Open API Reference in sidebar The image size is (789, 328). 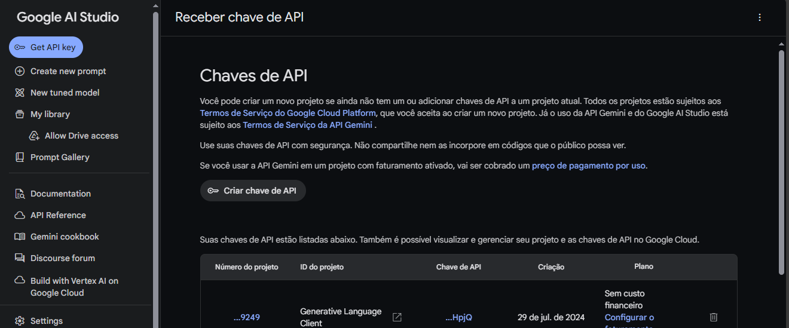pyautogui.click(x=58, y=215)
